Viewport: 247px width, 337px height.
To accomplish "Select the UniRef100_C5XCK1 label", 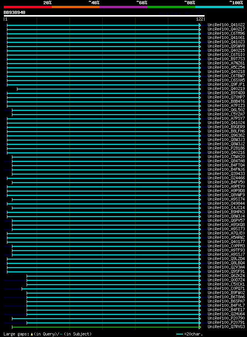I will click(x=226, y=284).
